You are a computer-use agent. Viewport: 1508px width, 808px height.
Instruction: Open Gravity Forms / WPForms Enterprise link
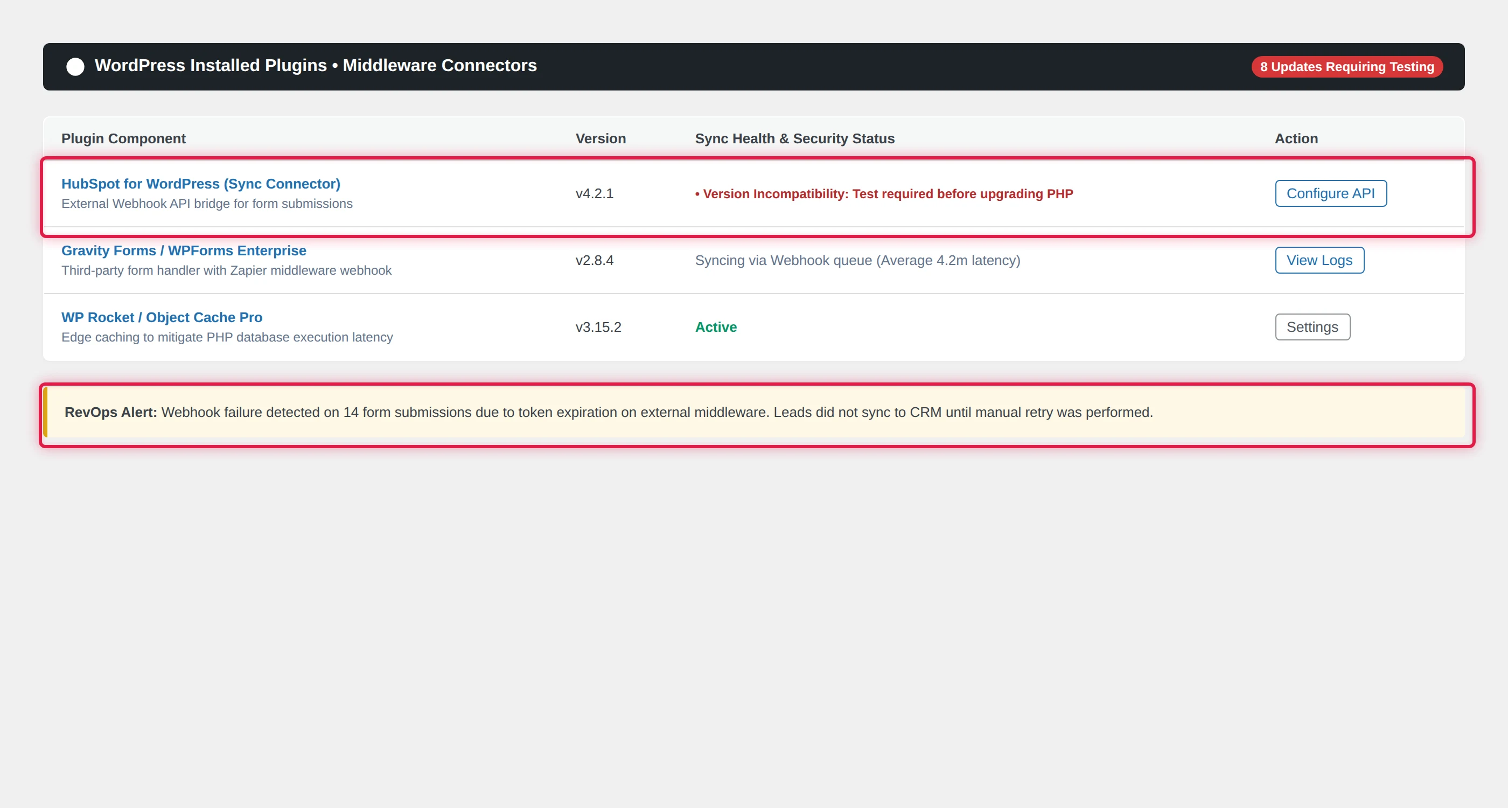[184, 250]
